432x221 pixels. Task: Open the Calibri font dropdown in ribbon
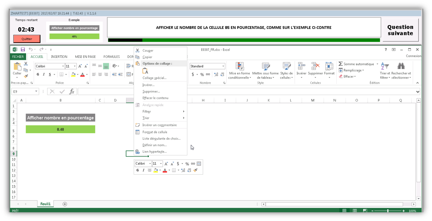tap(63, 66)
